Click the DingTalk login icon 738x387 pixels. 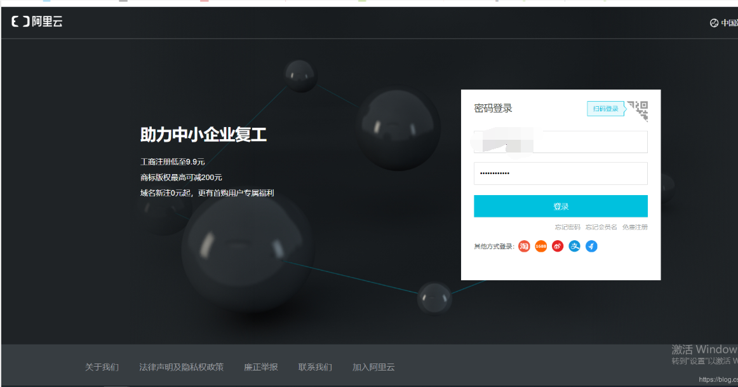click(x=591, y=246)
